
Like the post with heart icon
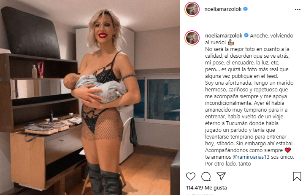coord(190,176)
